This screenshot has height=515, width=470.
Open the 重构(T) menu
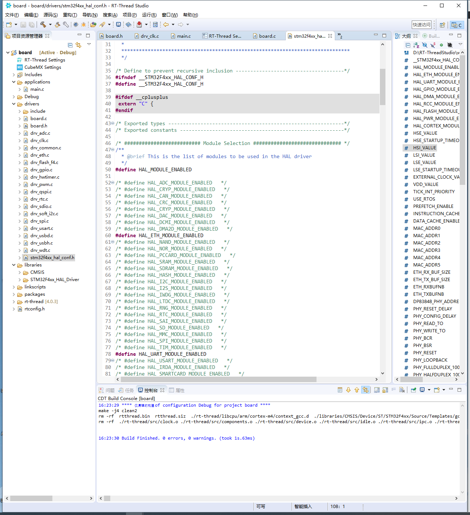pyautogui.click(x=70, y=15)
